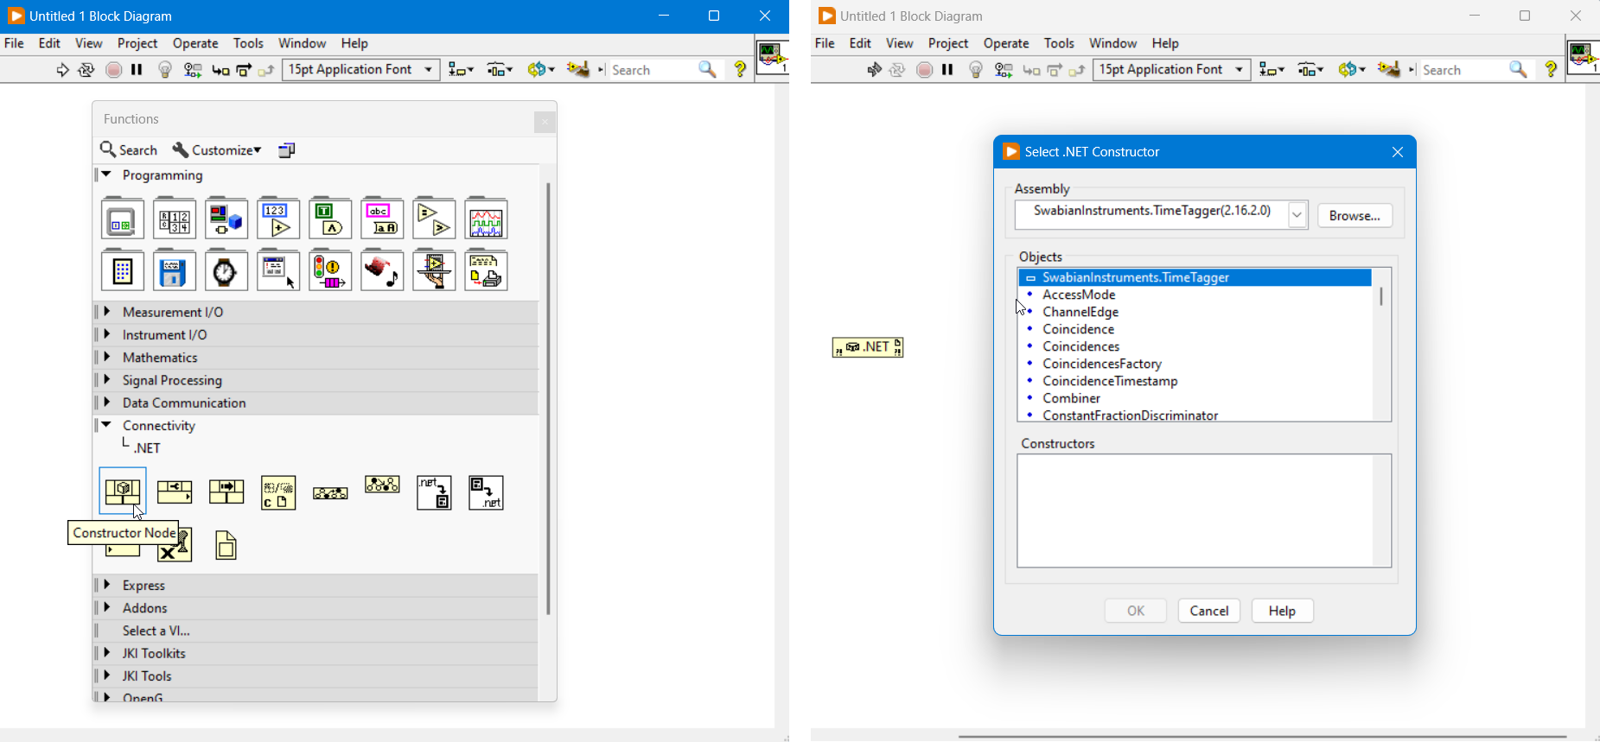Open the Window menu in the left window
This screenshot has width=1600, height=742.
[x=302, y=43]
